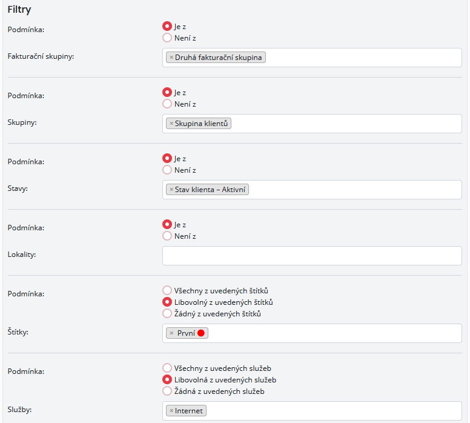Choose 'Všechny z uvedených služeb' option

tap(167, 368)
